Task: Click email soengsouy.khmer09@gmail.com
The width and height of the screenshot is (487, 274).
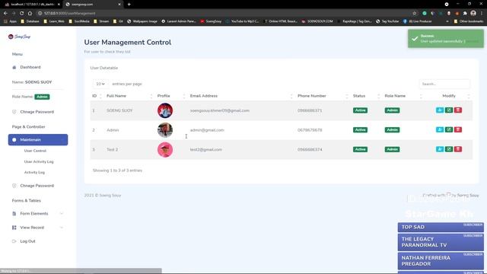Action: click(220, 110)
